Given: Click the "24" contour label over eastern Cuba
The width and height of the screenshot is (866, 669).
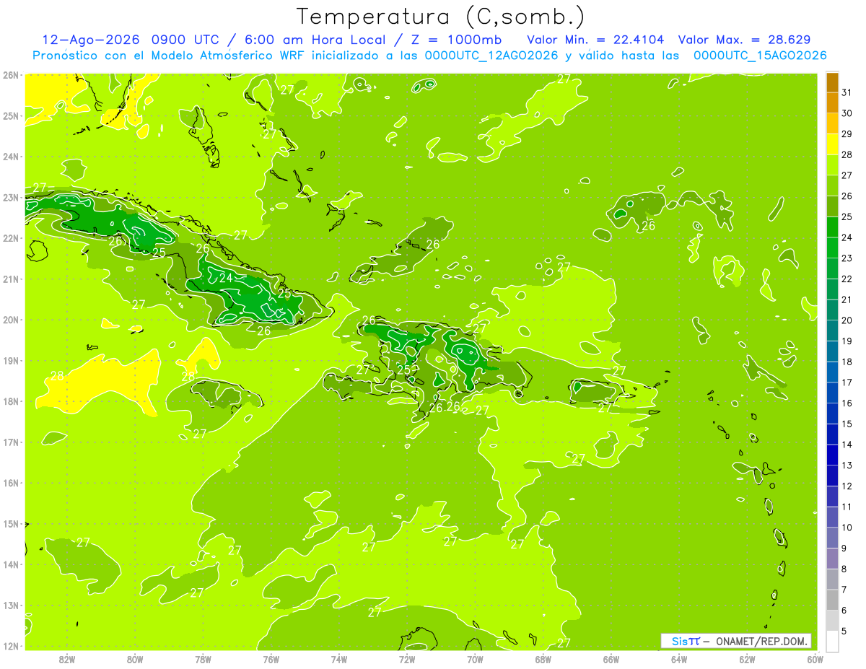Looking at the screenshot, I should coord(226,278).
